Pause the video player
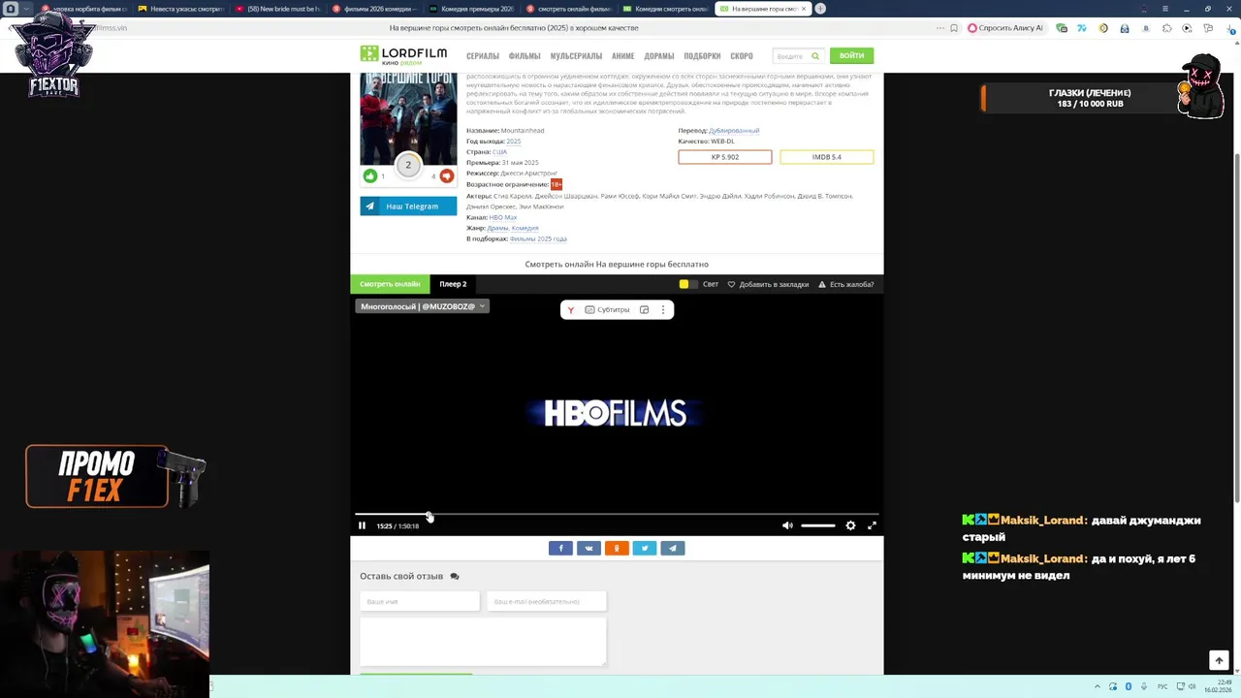The width and height of the screenshot is (1241, 698). 362,525
